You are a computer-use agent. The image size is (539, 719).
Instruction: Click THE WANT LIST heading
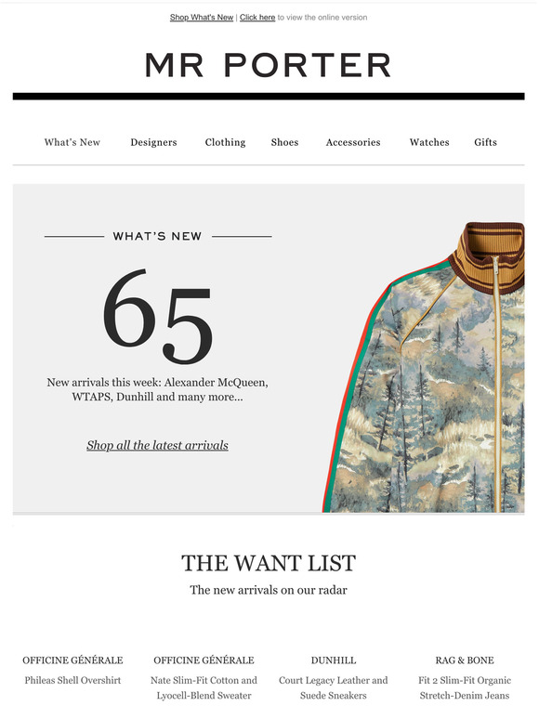click(269, 563)
